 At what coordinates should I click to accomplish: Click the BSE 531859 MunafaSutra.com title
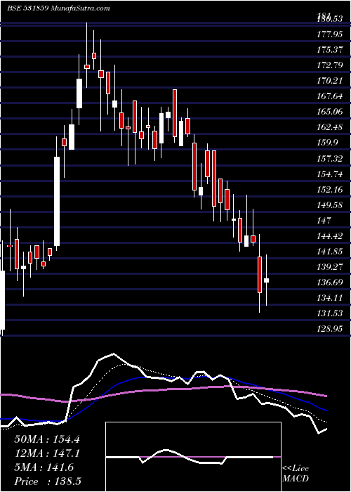58,8
